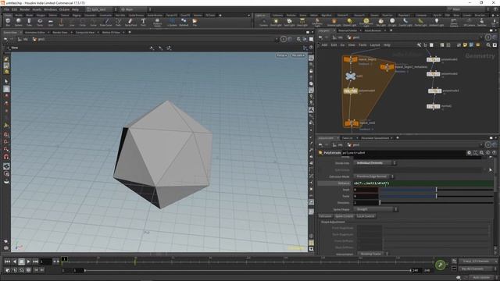This screenshot has width=500, height=281.
Task: Open the Render menu
Action: (24, 9)
